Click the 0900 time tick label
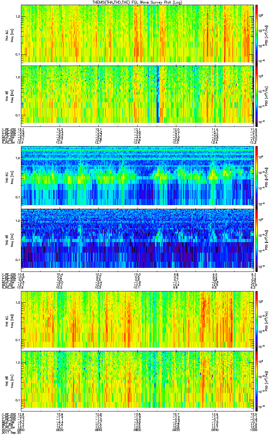 137,430
